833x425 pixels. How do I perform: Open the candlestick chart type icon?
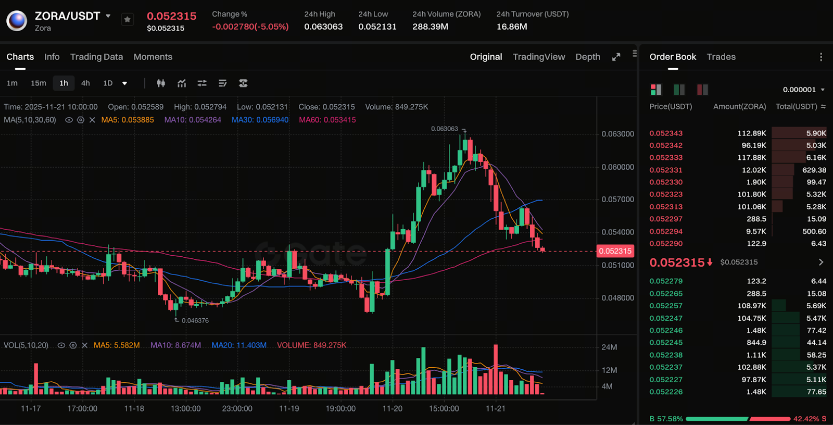(161, 83)
